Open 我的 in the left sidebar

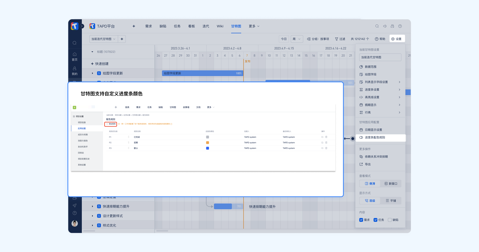(x=75, y=71)
